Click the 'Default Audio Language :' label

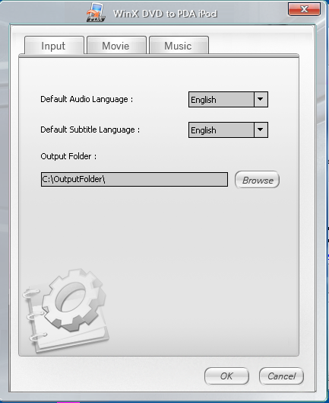point(87,99)
